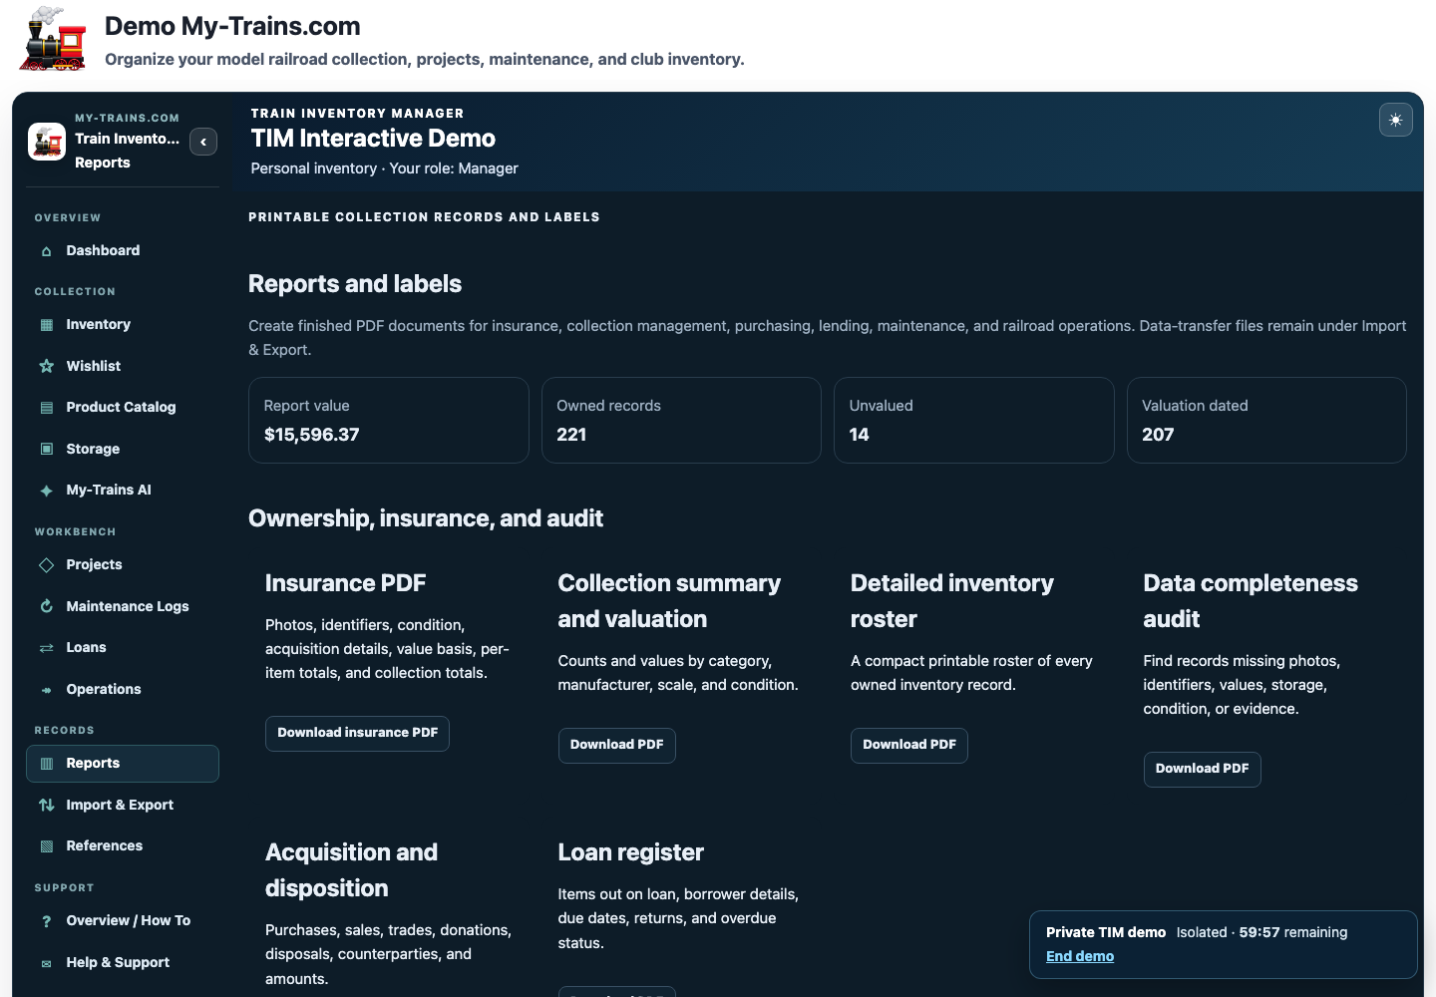Click the Wishlist star icon

(46, 366)
